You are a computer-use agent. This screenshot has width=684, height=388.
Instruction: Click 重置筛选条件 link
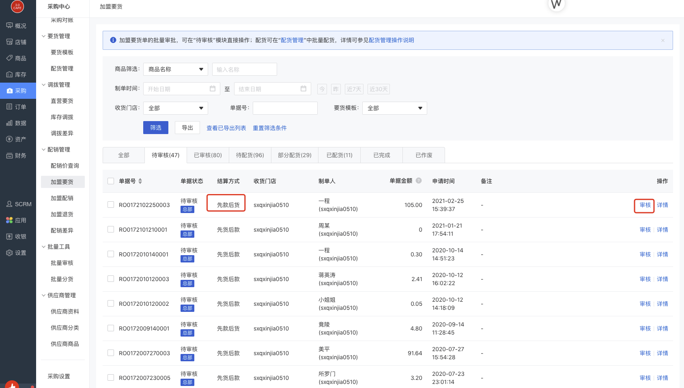[x=270, y=128]
